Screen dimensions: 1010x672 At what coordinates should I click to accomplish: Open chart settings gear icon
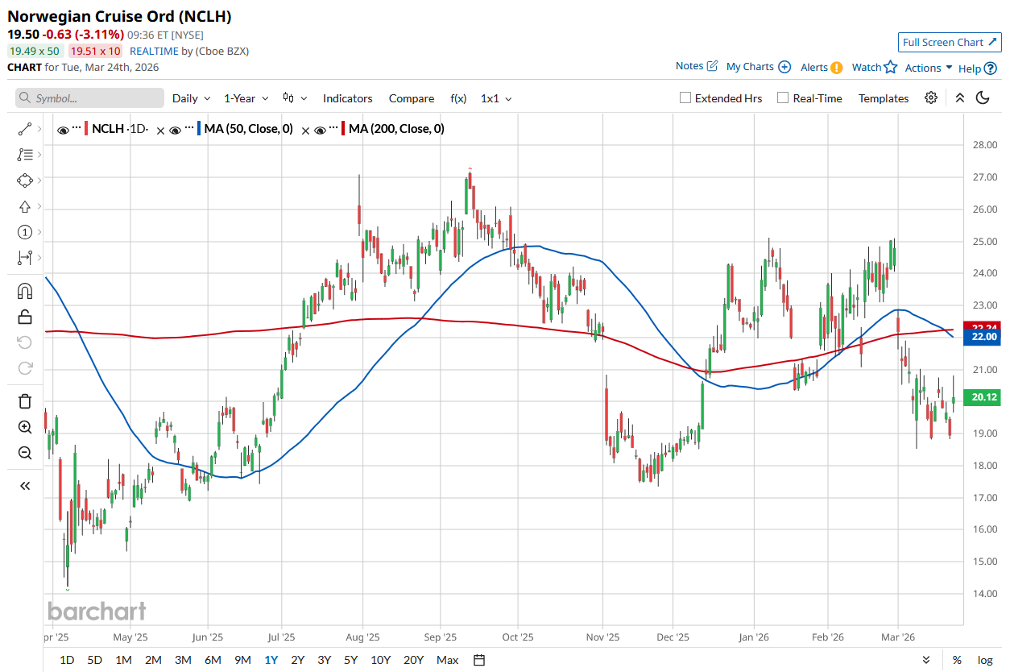931,98
